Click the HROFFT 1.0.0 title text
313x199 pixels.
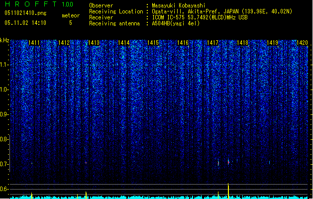tap(39, 4)
